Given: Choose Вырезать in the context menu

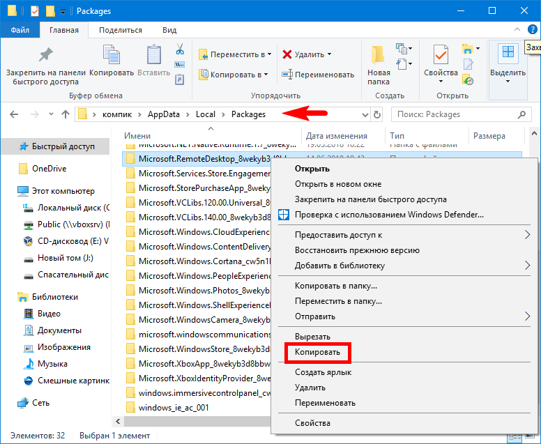Looking at the screenshot, I should (x=312, y=337).
